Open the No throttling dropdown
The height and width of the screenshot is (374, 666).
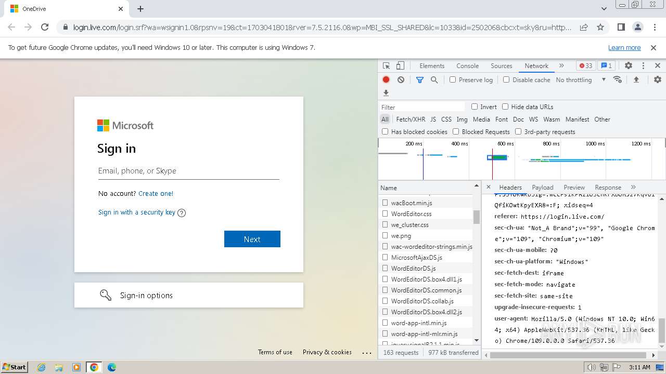pyautogui.click(x=581, y=79)
